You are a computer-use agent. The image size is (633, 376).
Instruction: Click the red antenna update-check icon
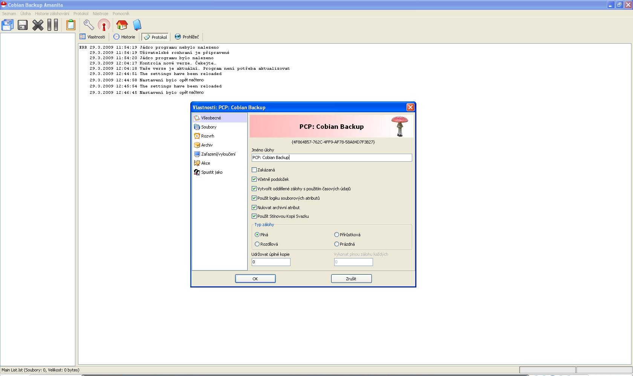(x=104, y=25)
